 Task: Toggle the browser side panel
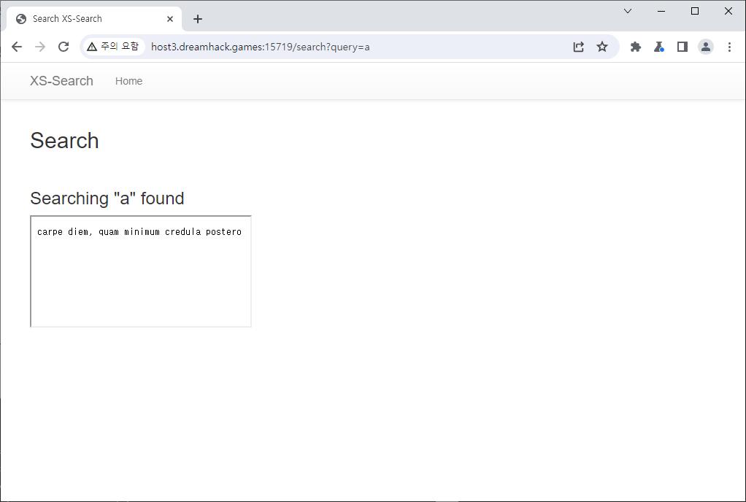pos(682,47)
